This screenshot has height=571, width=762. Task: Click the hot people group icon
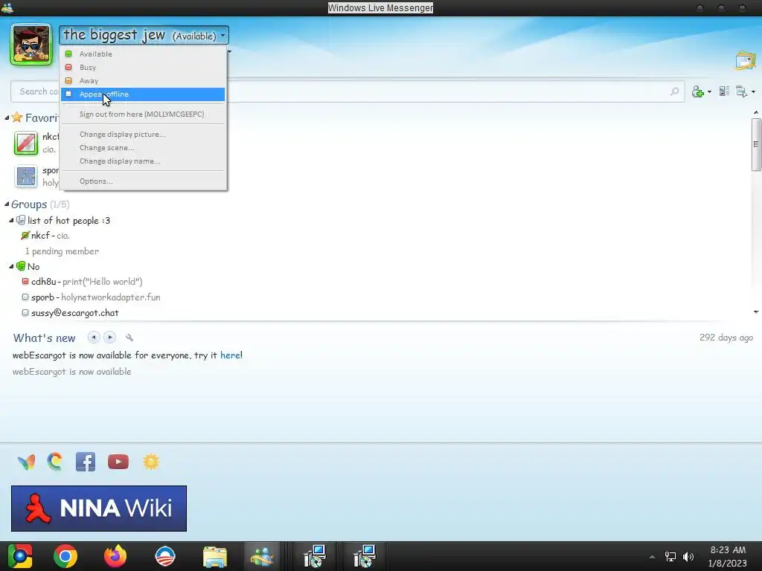coord(20,220)
